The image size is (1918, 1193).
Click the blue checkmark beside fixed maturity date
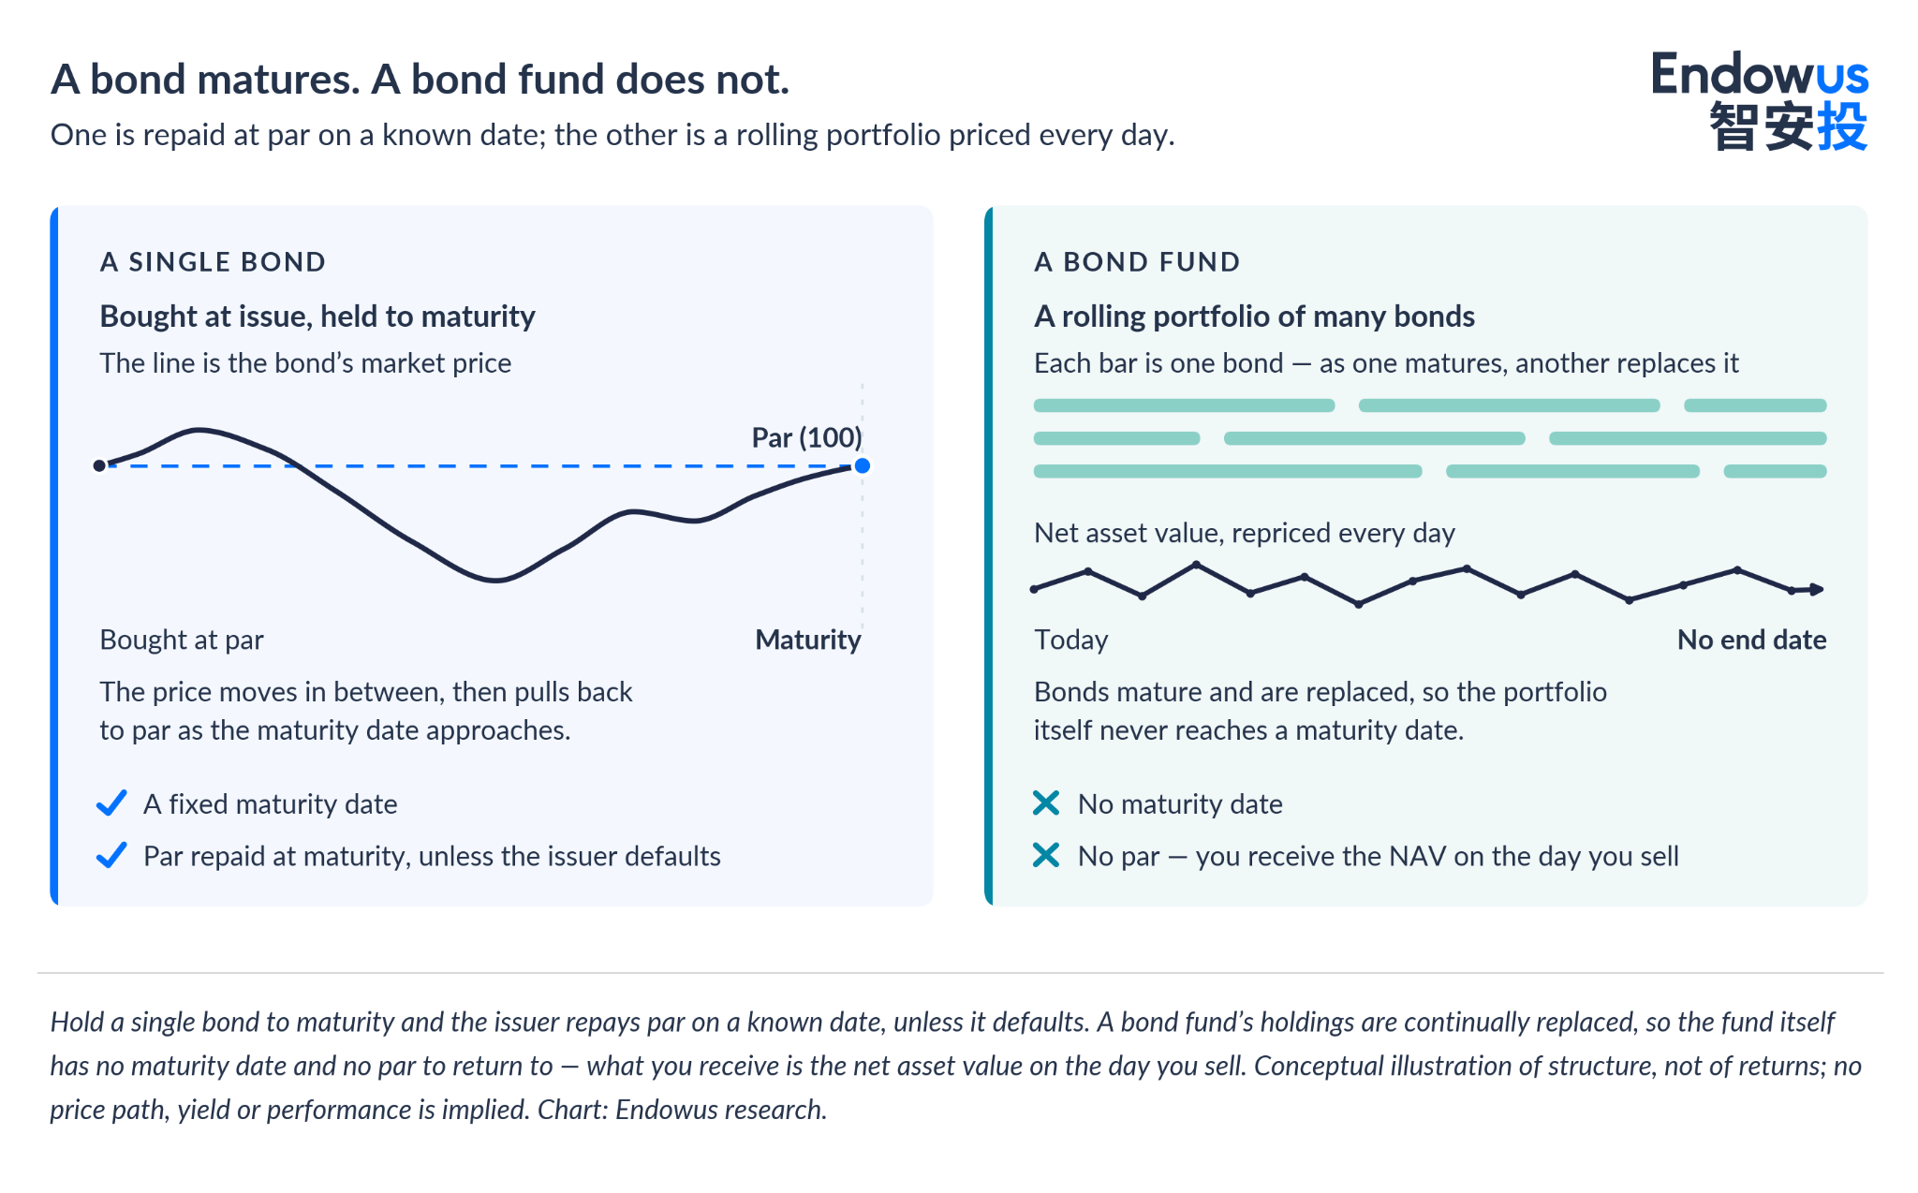111,803
